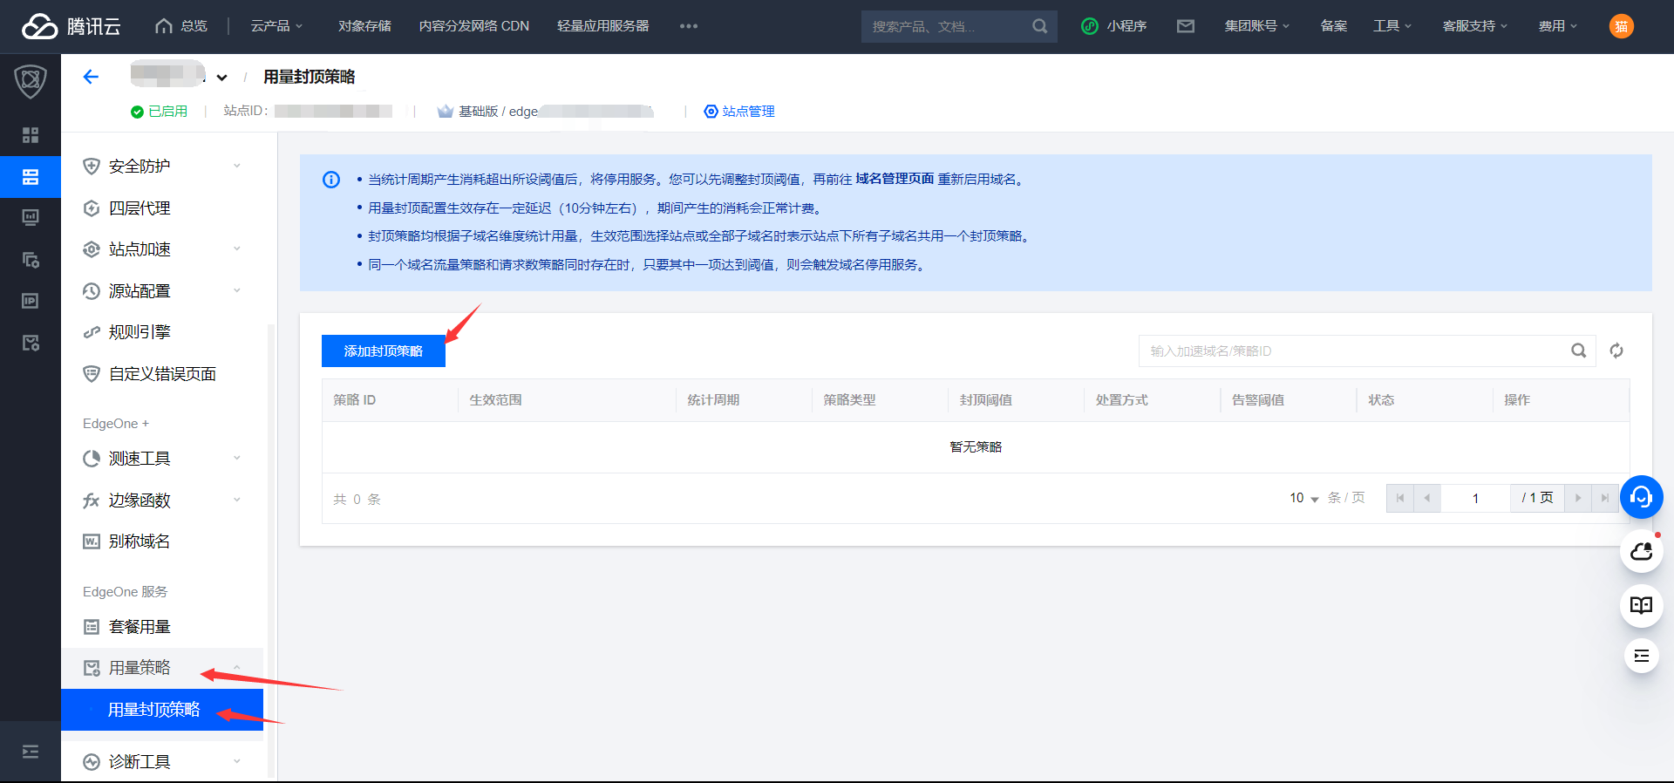Select the 用量封顶策略 submenu item
Viewport: 1674px width, 783px height.
coord(162,710)
